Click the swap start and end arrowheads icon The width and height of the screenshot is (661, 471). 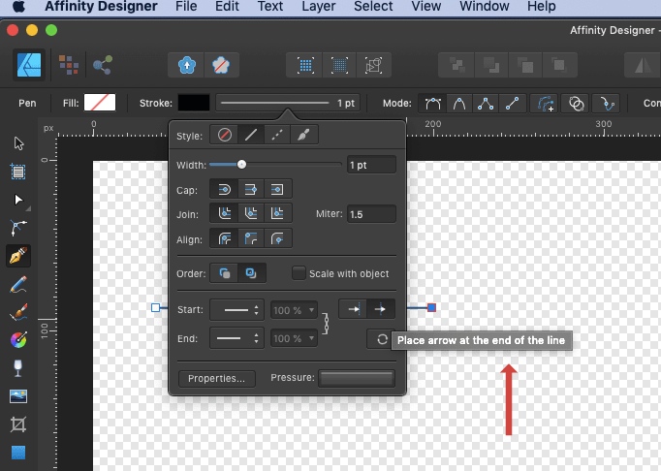coord(382,339)
